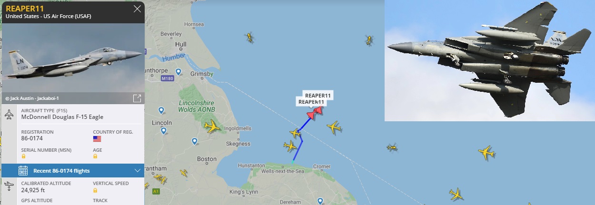Screen dimensions: 595x205
Task: Select the yellow aircraft east of REAPER11
Action: (334, 127)
